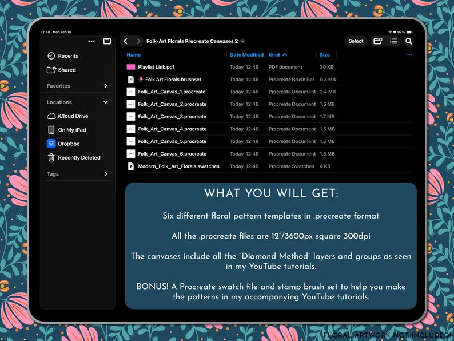The width and height of the screenshot is (454, 341).
Task: Open Folk_Art_Canvas_6.procreate
Action: [x=172, y=154]
